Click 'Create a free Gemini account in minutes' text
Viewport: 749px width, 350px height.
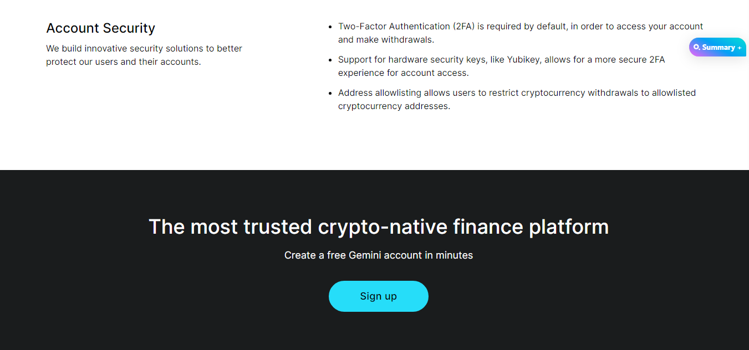(x=379, y=255)
